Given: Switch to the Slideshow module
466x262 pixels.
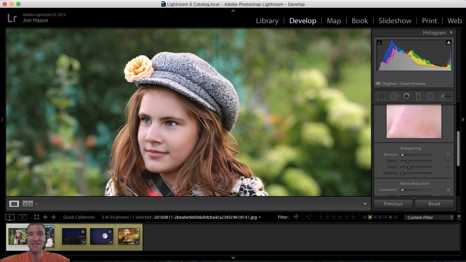Looking at the screenshot, I should pos(395,21).
